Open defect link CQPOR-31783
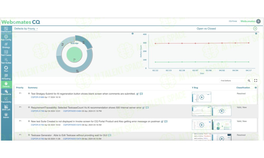The height and width of the screenshot is (158, 264). coord(37,139)
